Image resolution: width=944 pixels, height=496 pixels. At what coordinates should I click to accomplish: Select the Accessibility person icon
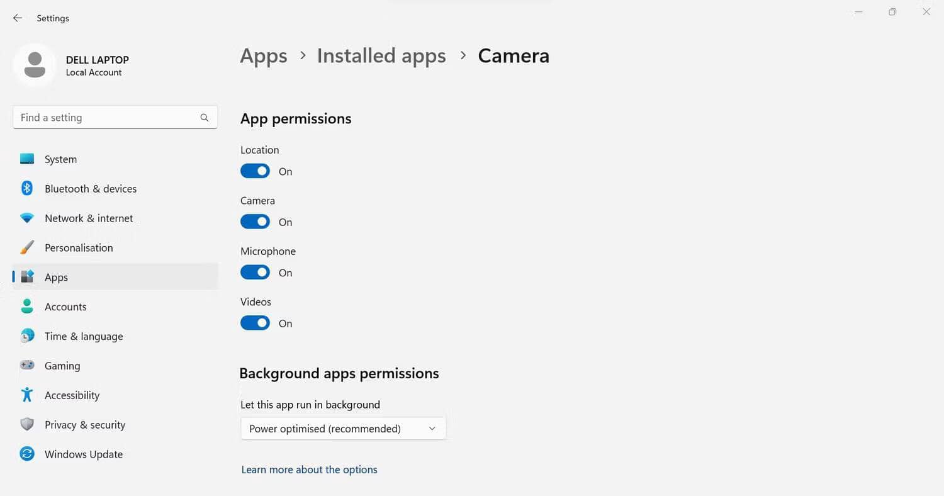tap(27, 395)
